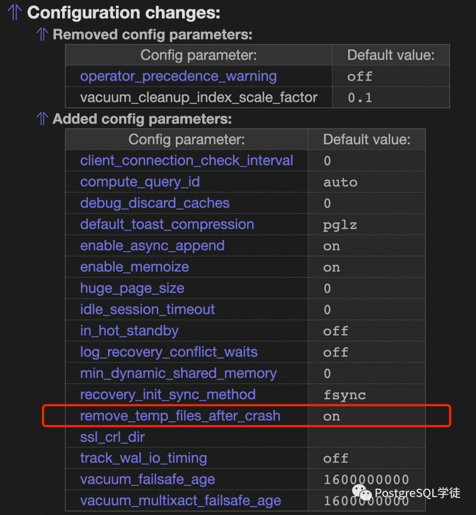The height and width of the screenshot is (515, 476).
Task: Follow the enable_memoize link
Action: 134,267
